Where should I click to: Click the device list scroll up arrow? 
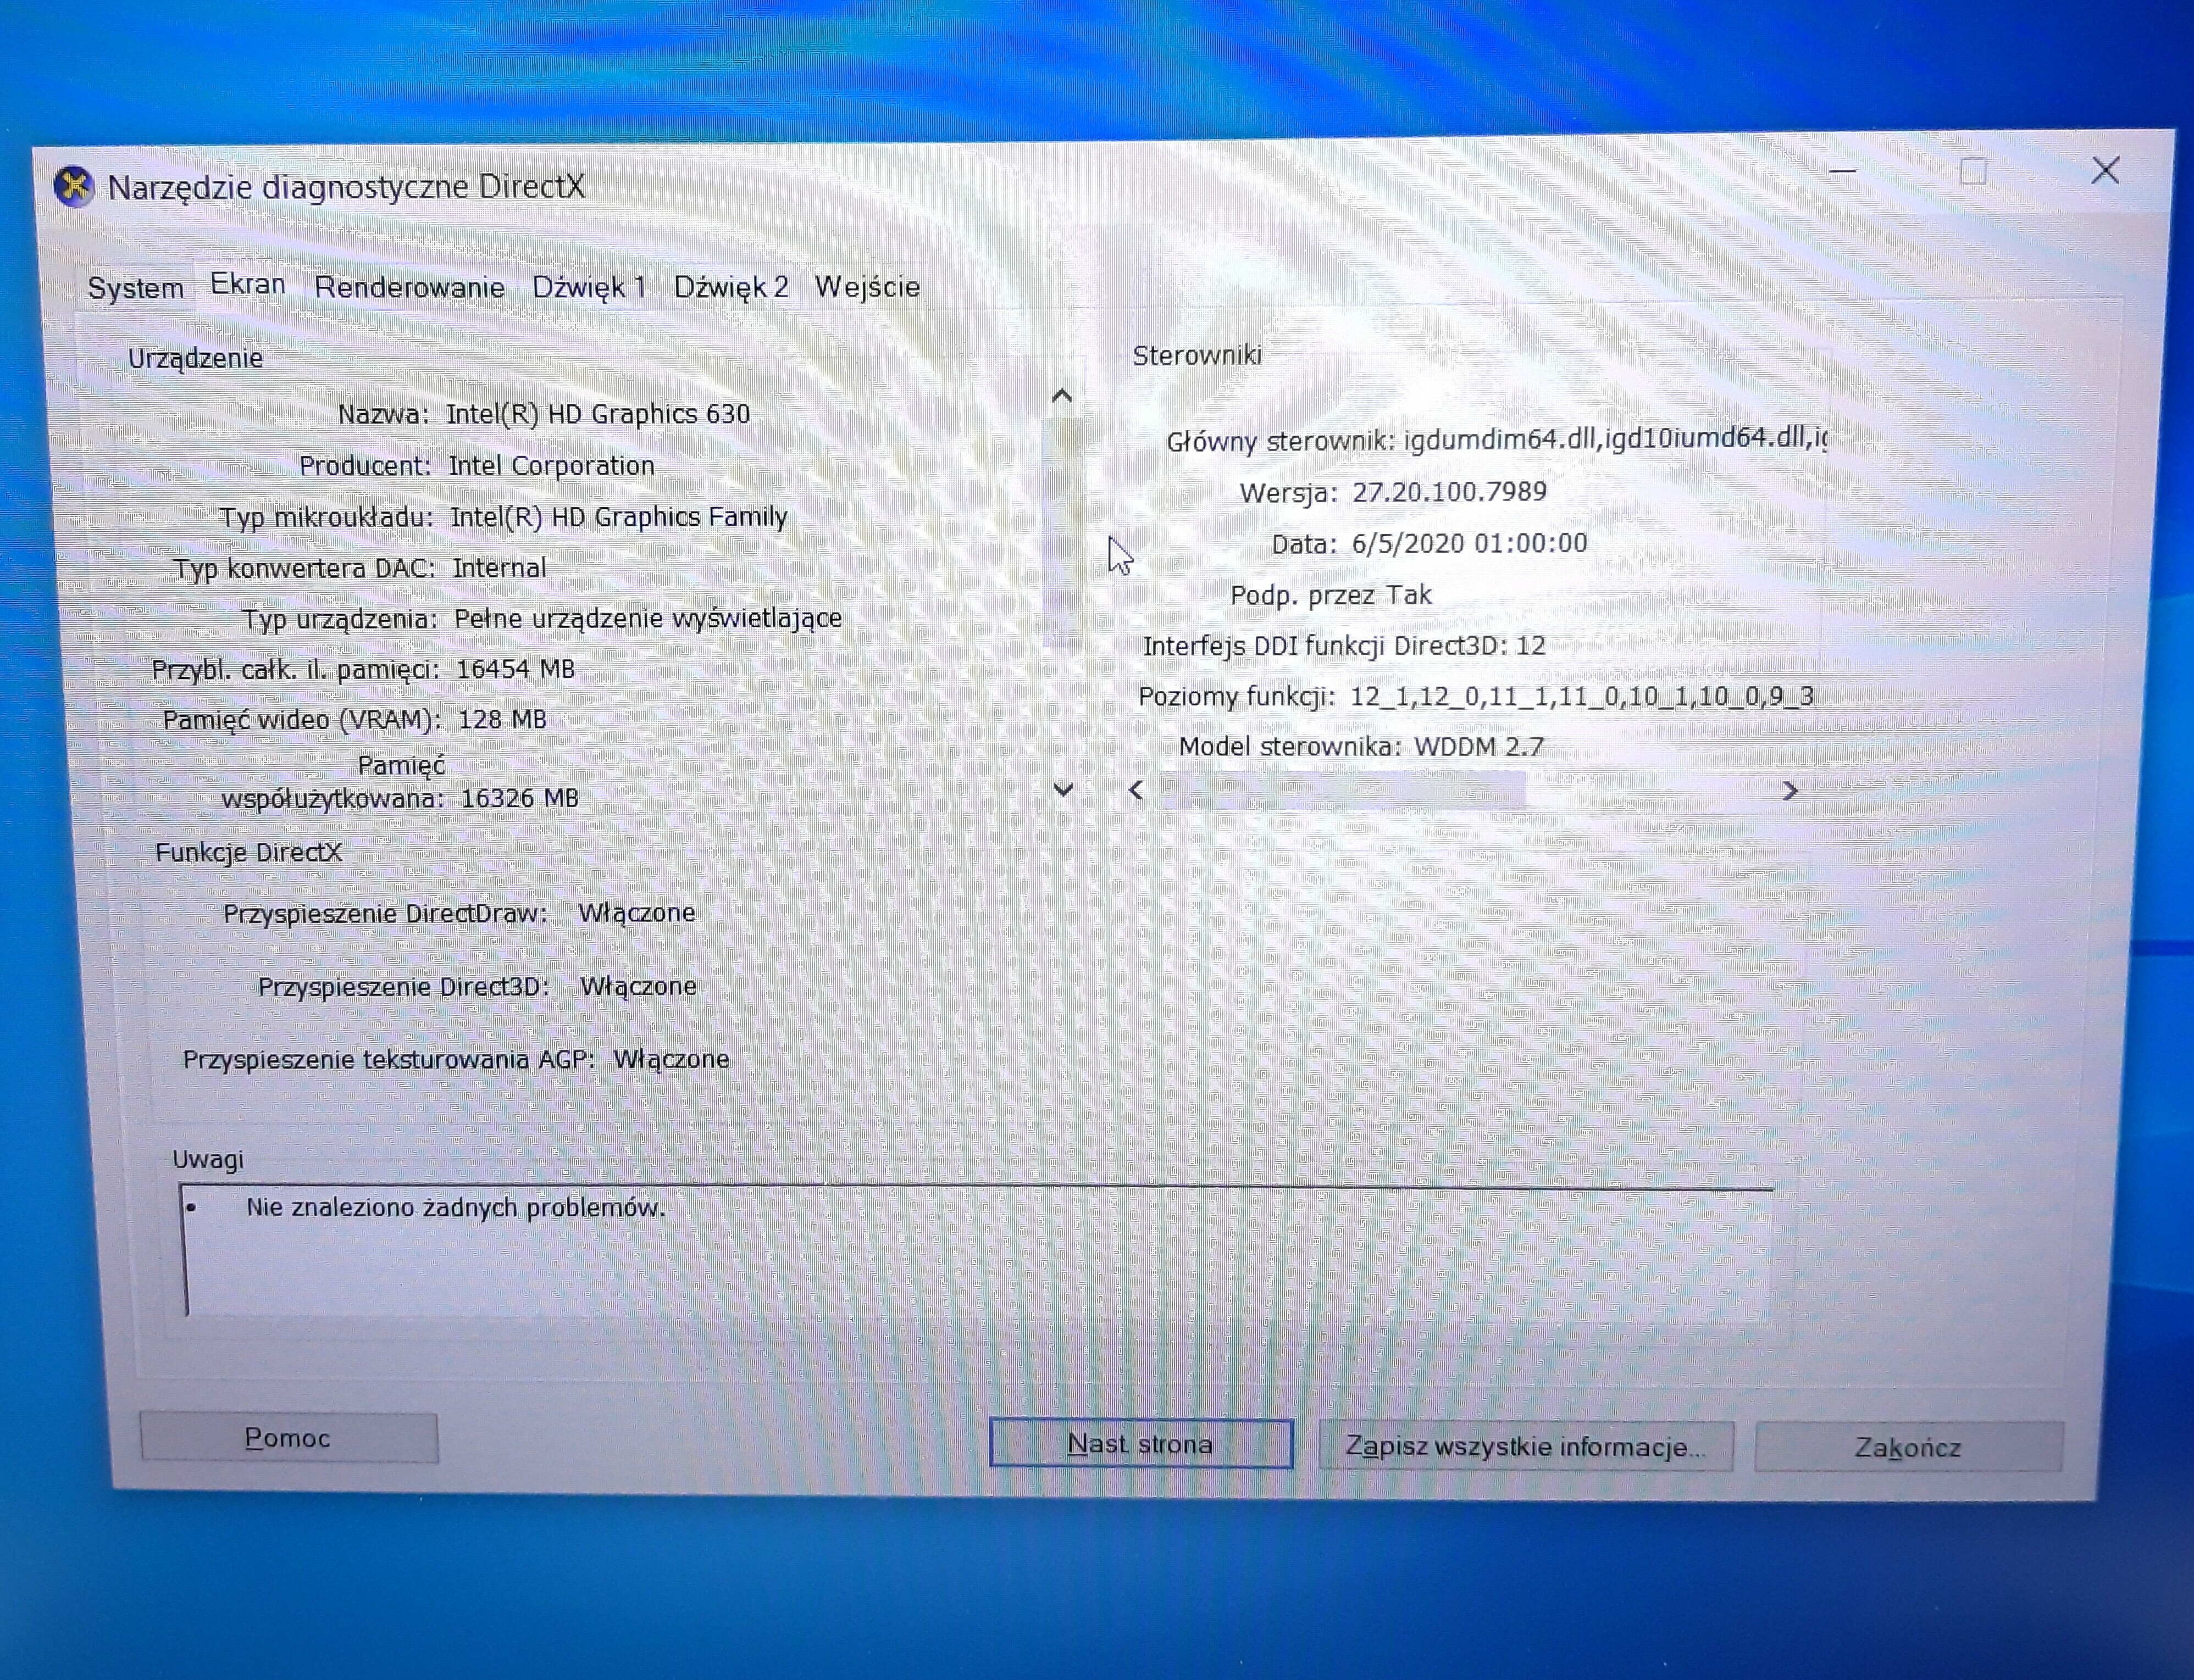[x=1062, y=397]
